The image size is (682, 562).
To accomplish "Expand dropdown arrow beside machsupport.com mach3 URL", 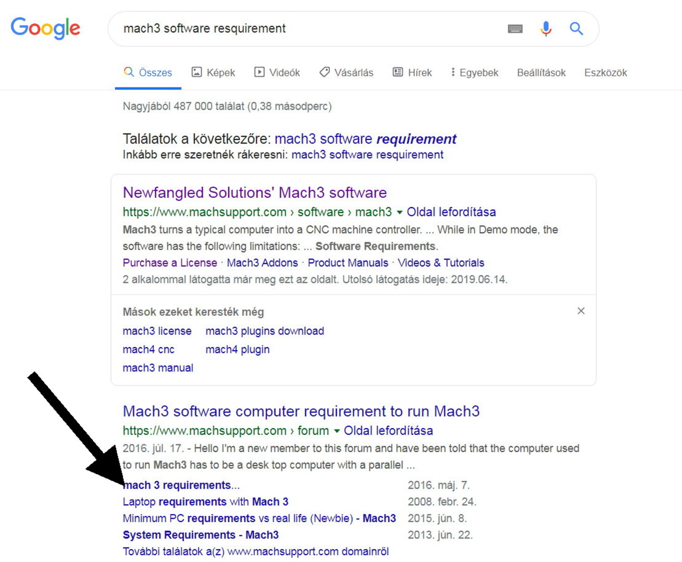I will (400, 212).
